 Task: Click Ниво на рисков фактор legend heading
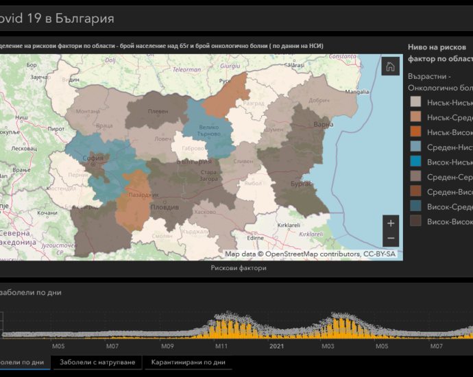pyautogui.click(x=440, y=53)
